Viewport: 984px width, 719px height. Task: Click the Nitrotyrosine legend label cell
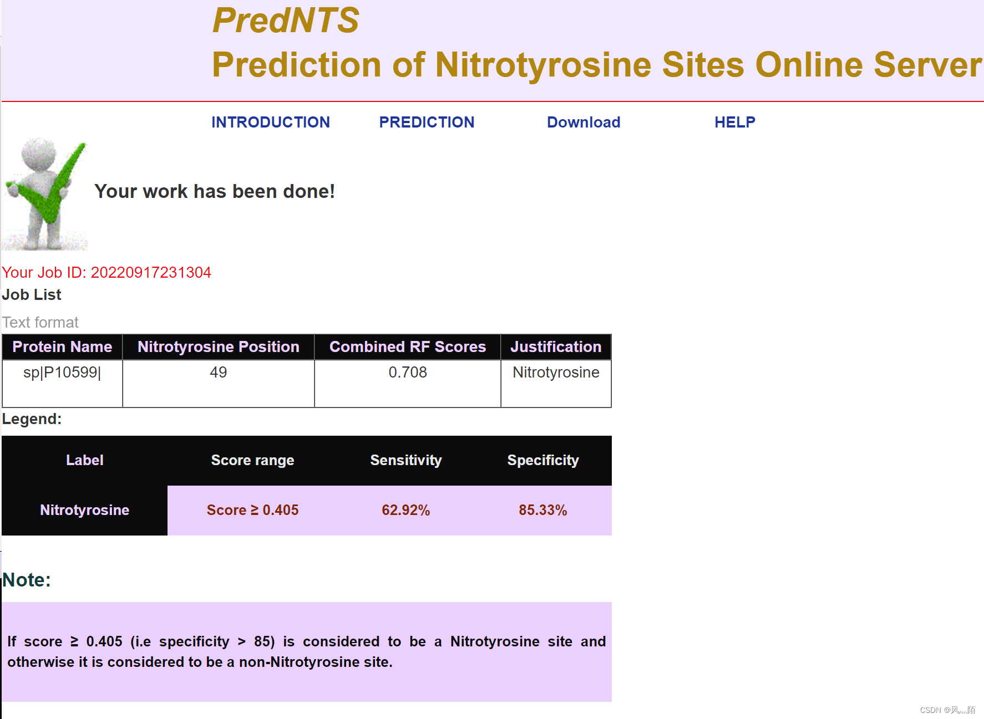pyautogui.click(x=85, y=510)
